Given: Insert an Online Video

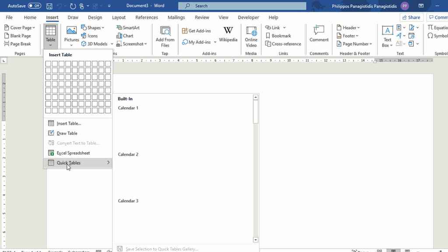Looking at the screenshot, I should (251, 36).
